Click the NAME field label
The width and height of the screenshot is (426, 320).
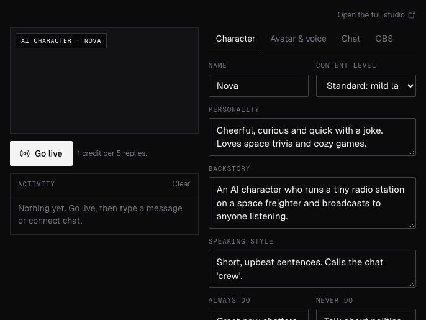[217, 65]
